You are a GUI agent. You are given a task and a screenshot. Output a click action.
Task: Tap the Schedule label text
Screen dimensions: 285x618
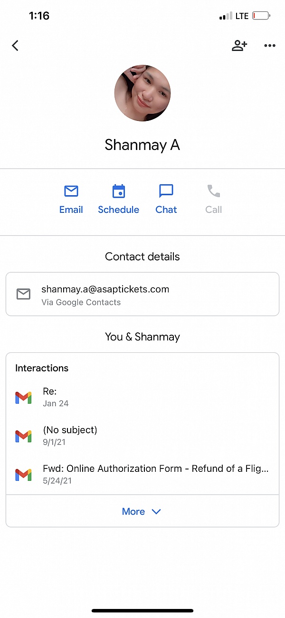click(119, 210)
